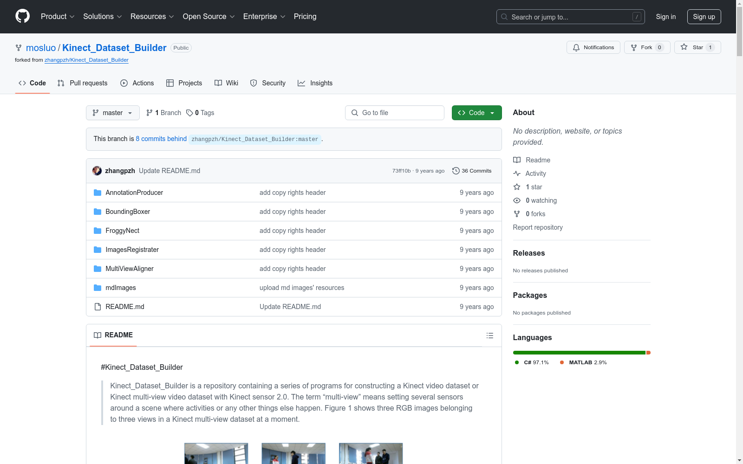
Task: Click the Activity pulse icon
Action: click(x=517, y=174)
